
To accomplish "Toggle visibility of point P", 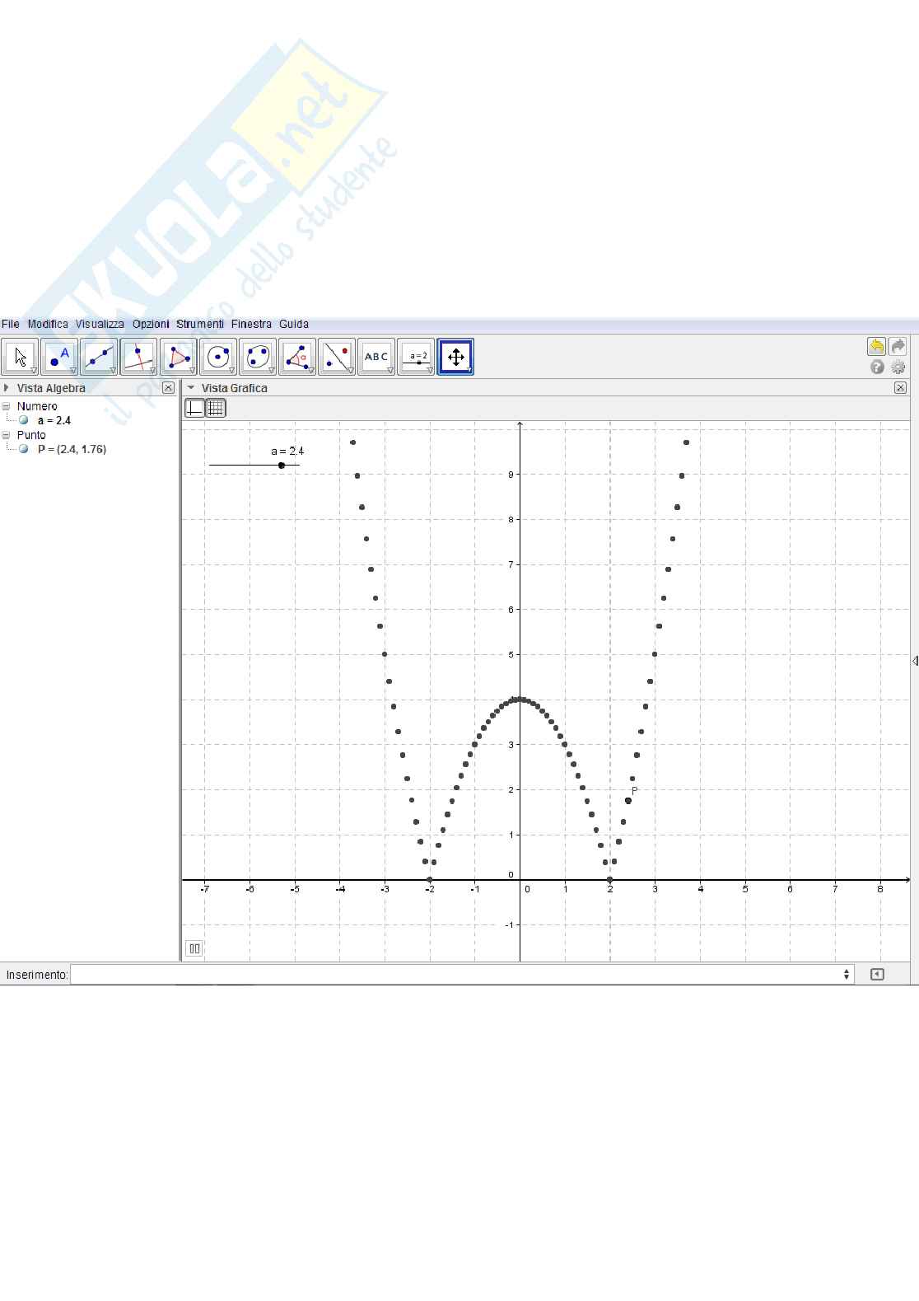I will 24,449.
